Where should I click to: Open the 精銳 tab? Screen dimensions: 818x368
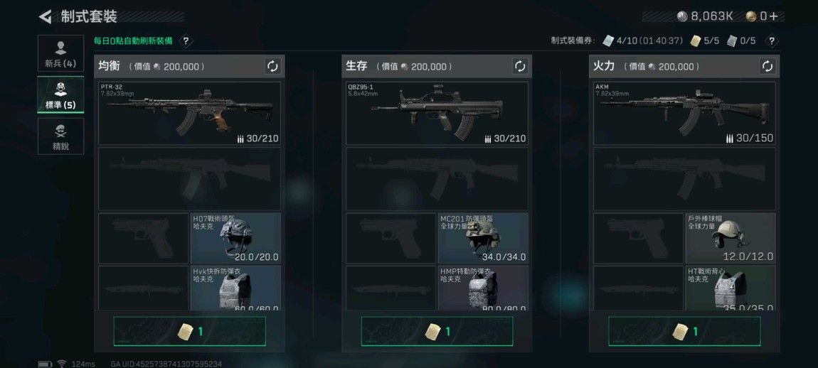(x=60, y=136)
